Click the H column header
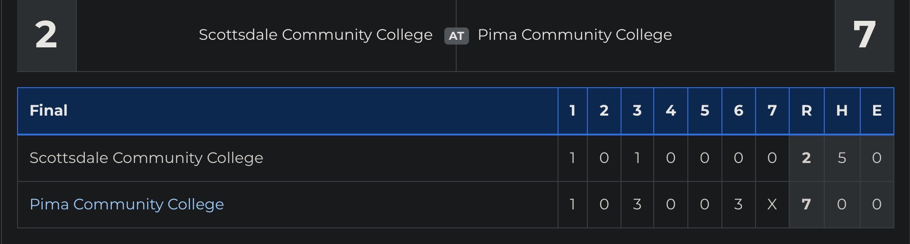Screen dimensions: 910x244 (842, 110)
